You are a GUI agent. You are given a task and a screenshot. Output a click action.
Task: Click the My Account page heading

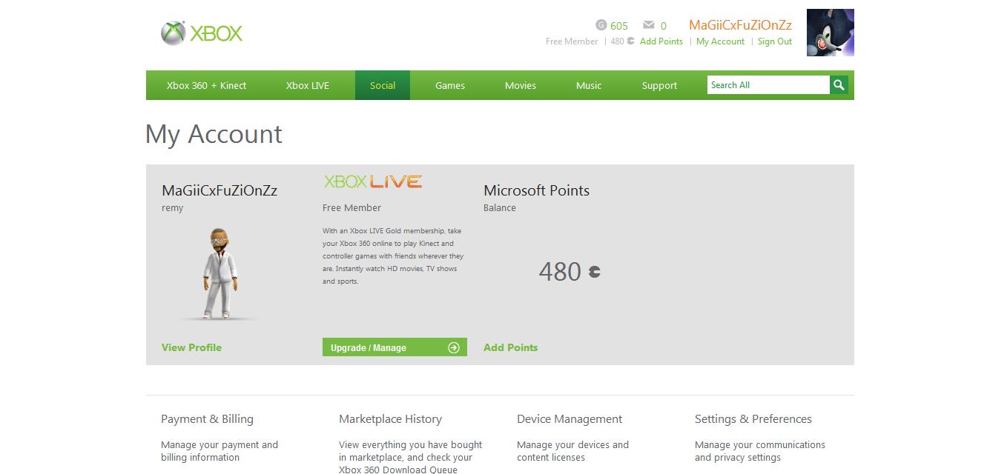[x=214, y=134]
